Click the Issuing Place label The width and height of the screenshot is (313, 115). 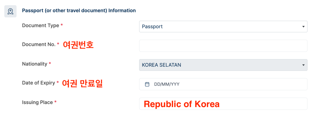pyautogui.click(x=38, y=103)
